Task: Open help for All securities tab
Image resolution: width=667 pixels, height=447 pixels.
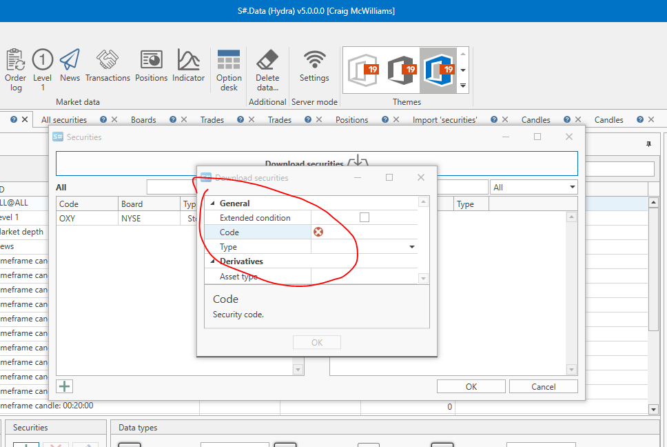Action: point(103,119)
